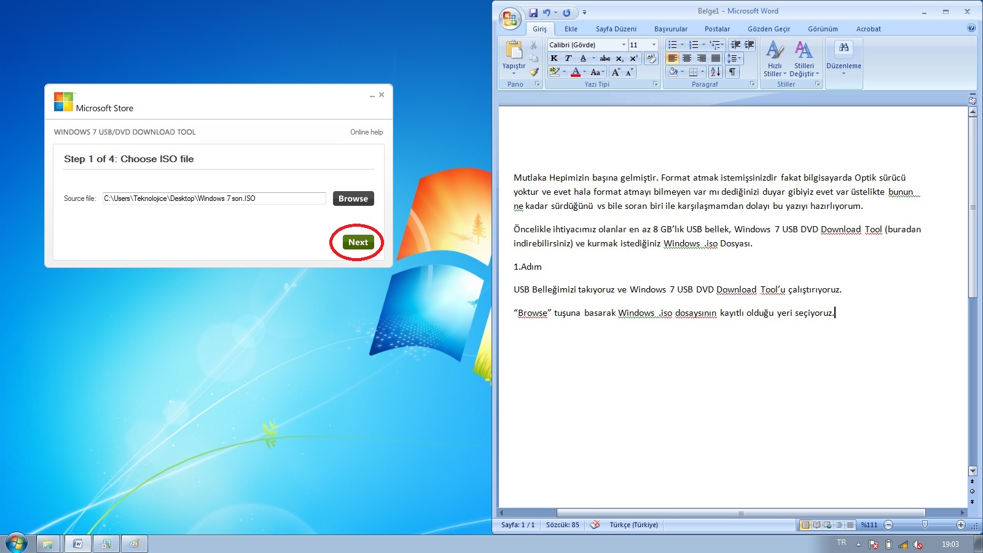Image resolution: width=983 pixels, height=553 pixels.
Task: Save the document with the floppy icon
Action: 533,12
